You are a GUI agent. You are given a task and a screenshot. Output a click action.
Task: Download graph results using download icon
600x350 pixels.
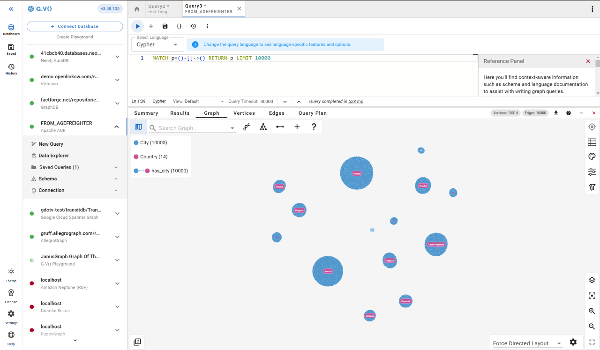[x=556, y=113]
